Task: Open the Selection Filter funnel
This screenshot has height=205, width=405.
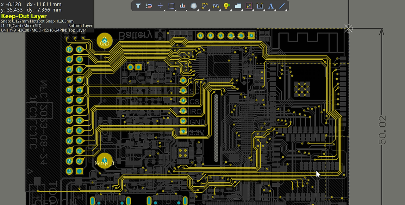Action: pyautogui.click(x=138, y=6)
